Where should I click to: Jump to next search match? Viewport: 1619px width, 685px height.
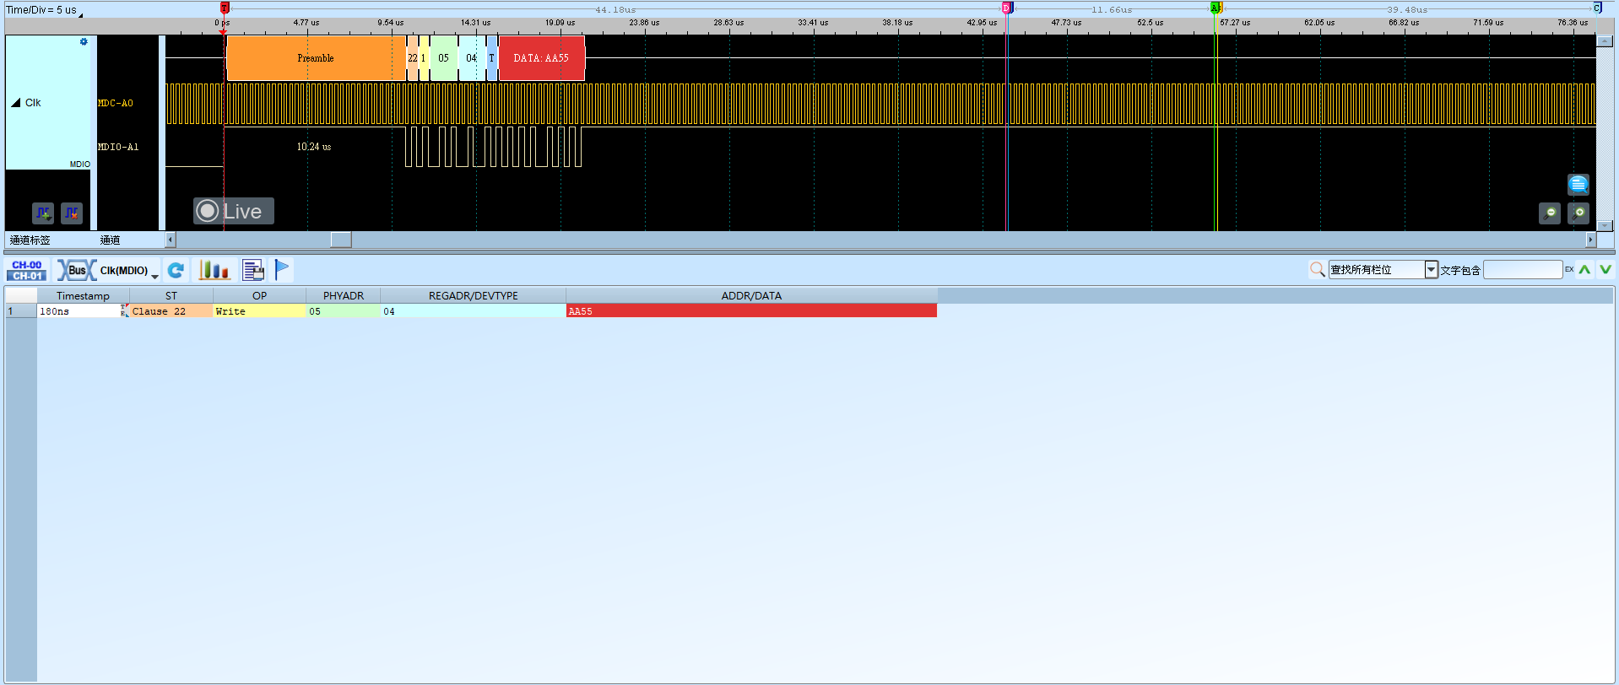pyautogui.click(x=1605, y=269)
